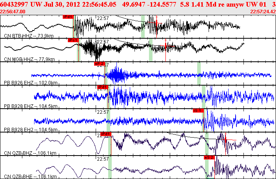
Task: Click the predicted P green bar on QZB BHE
Action: pyautogui.click(x=110, y=167)
